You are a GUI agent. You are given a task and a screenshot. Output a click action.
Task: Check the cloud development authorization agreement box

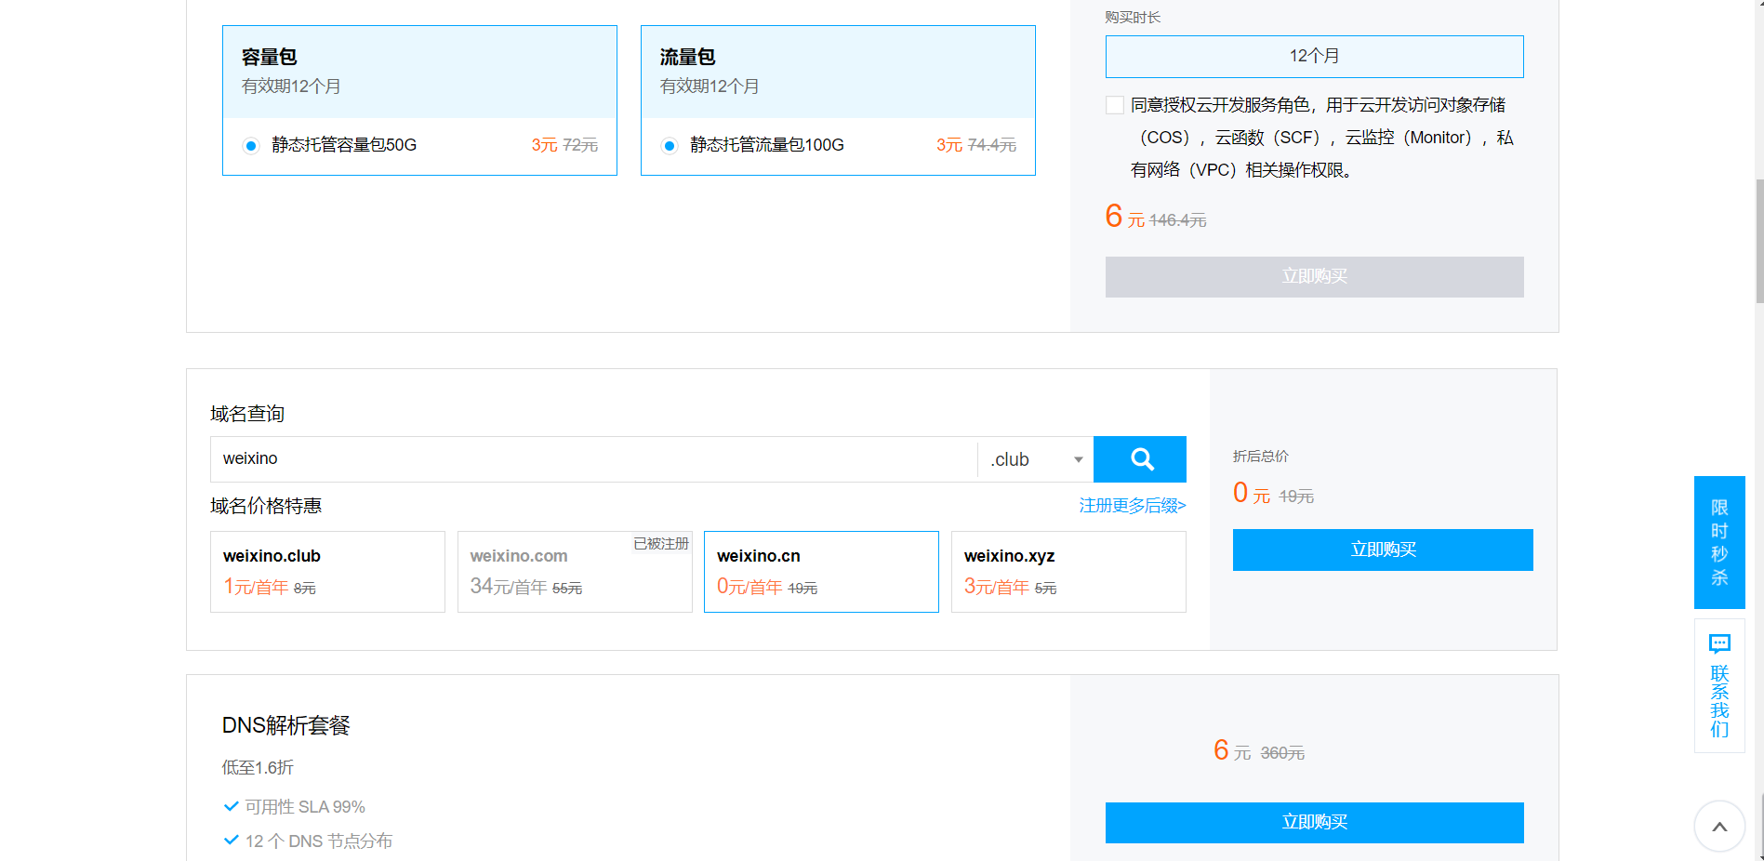pyautogui.click(x=1114, y=105)
